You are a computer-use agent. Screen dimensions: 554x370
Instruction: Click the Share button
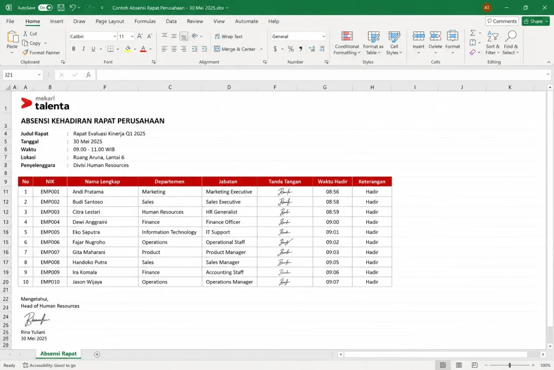535,21
